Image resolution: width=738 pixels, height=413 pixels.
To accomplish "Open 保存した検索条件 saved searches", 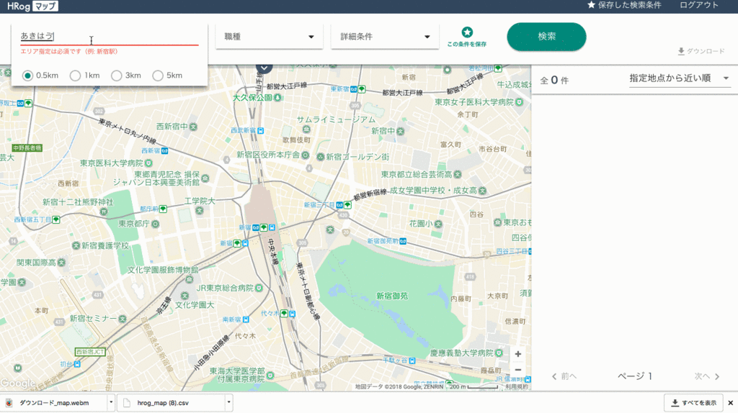I will click(x=624, y=5).
